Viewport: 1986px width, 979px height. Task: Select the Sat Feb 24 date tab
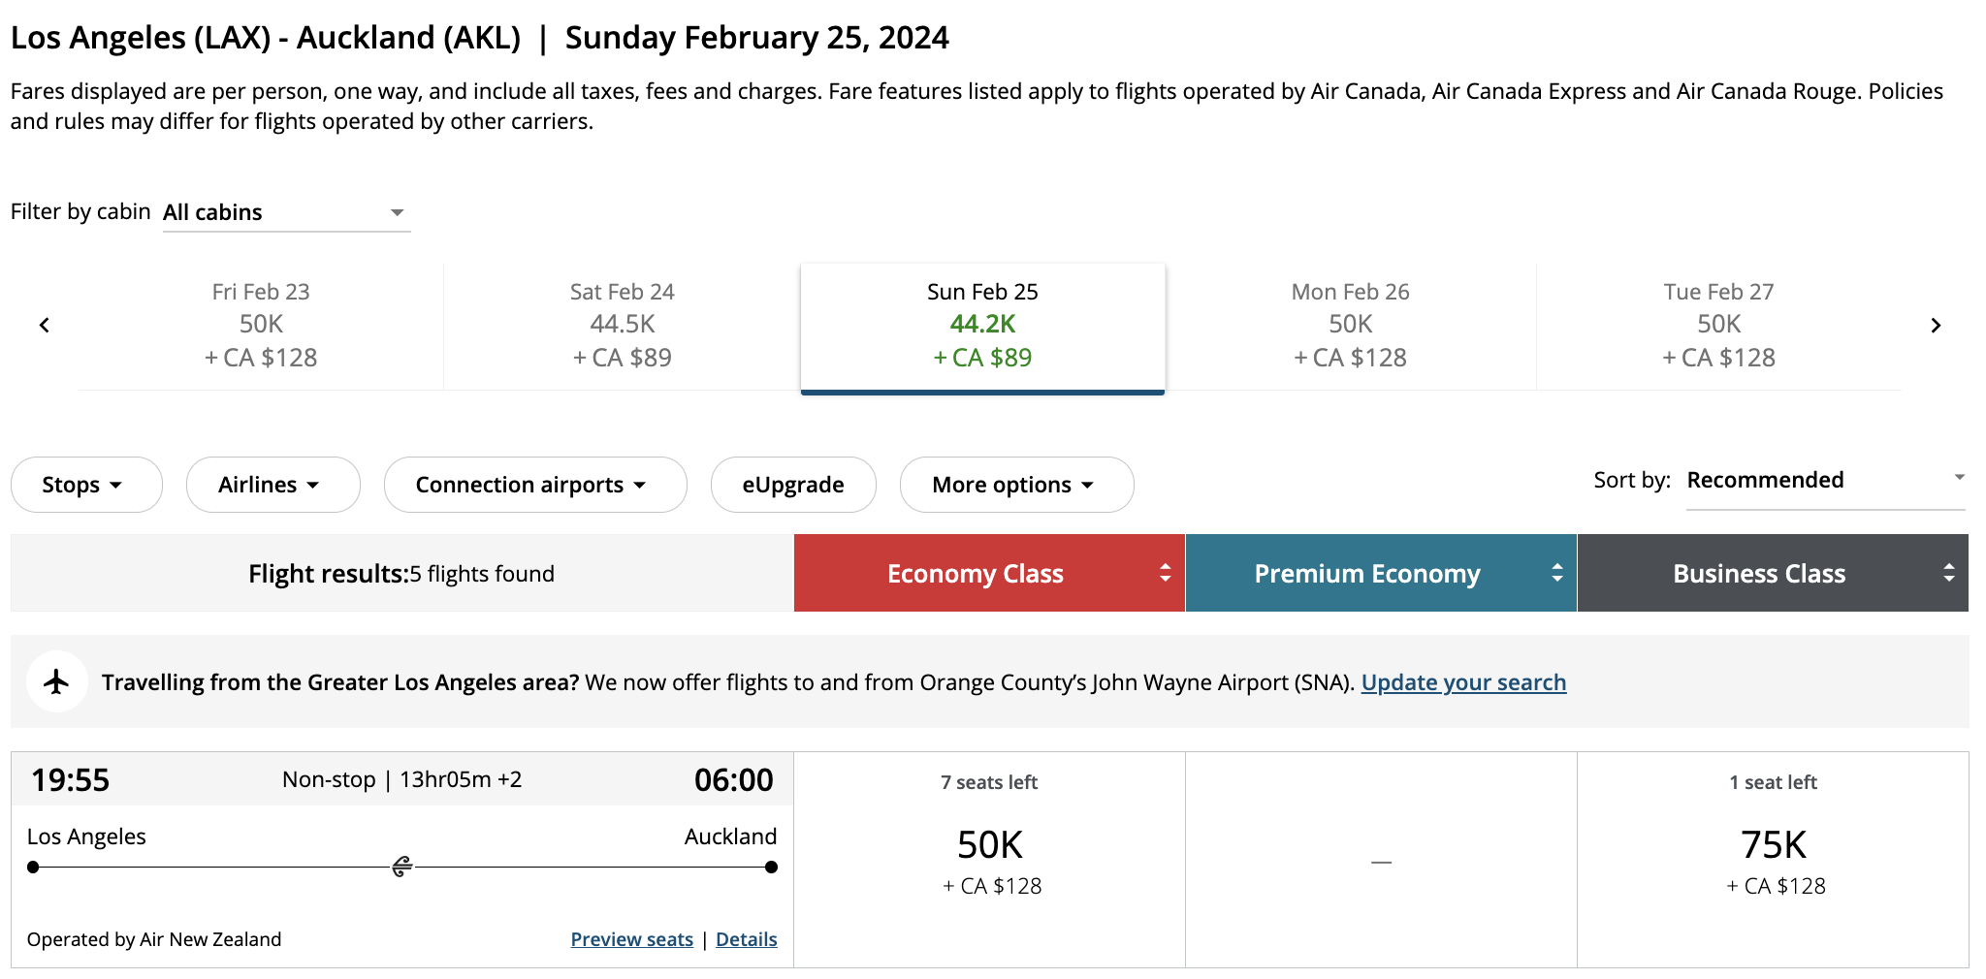point(622,325)
